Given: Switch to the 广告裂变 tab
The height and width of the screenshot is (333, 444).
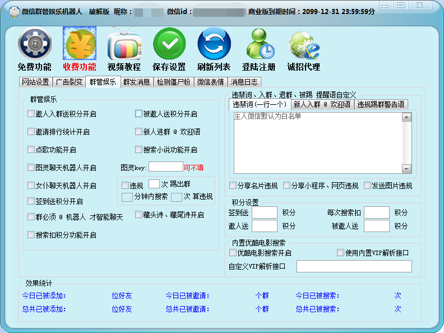Looking at the screenshot, I should tap(69, 82).
